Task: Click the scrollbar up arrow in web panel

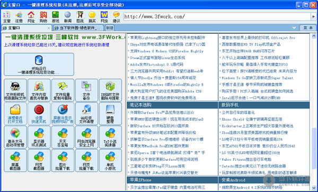Action: point(314,36)
